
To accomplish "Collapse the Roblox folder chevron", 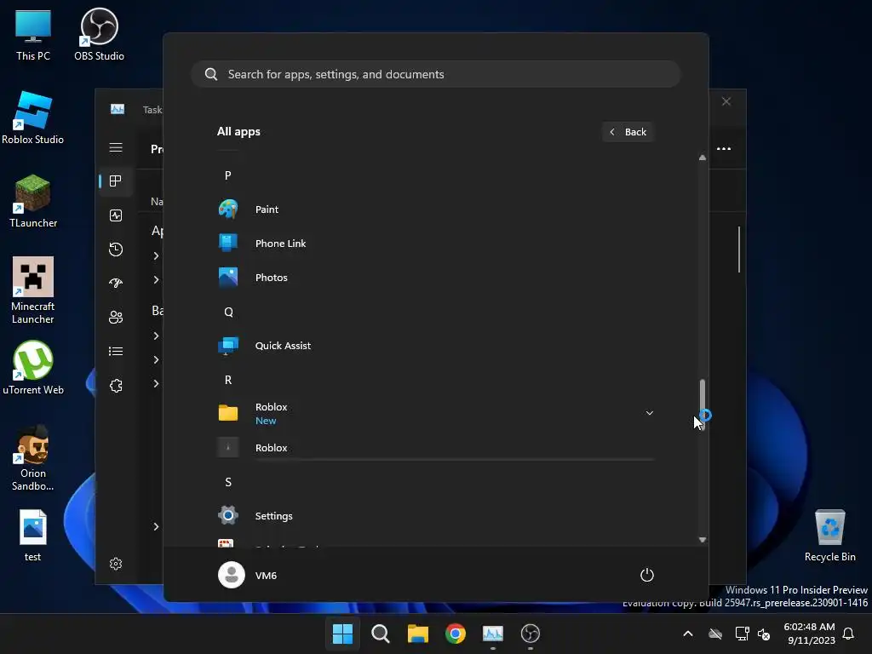I will click(x=649, y=413).
